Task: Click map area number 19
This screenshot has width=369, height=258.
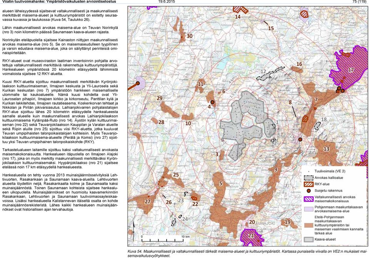Action: click(x=287, y=222)
